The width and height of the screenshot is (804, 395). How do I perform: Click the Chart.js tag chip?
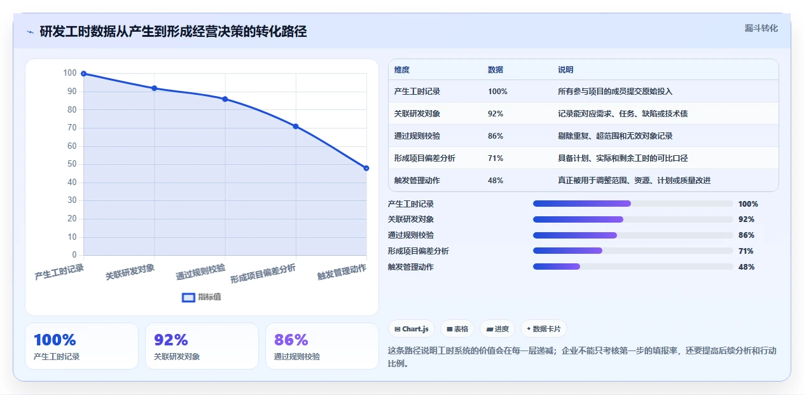[412, 329]
